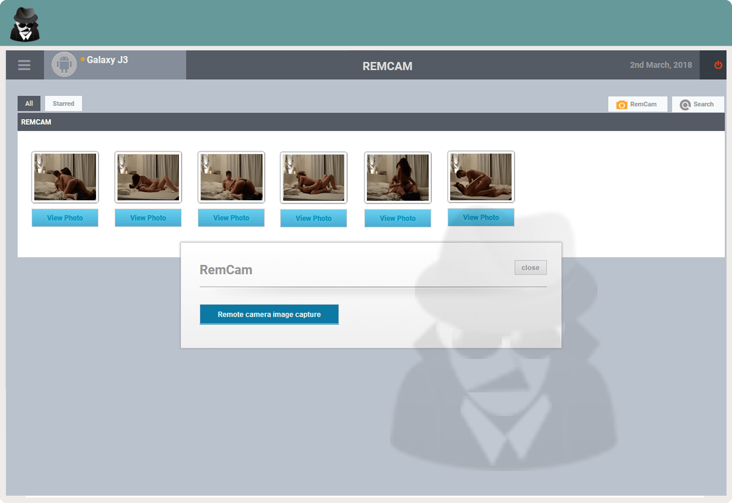The image size is (732, 503).
Task: Click the orange status dot beside Galaxy J3
Action: [82, 59]
